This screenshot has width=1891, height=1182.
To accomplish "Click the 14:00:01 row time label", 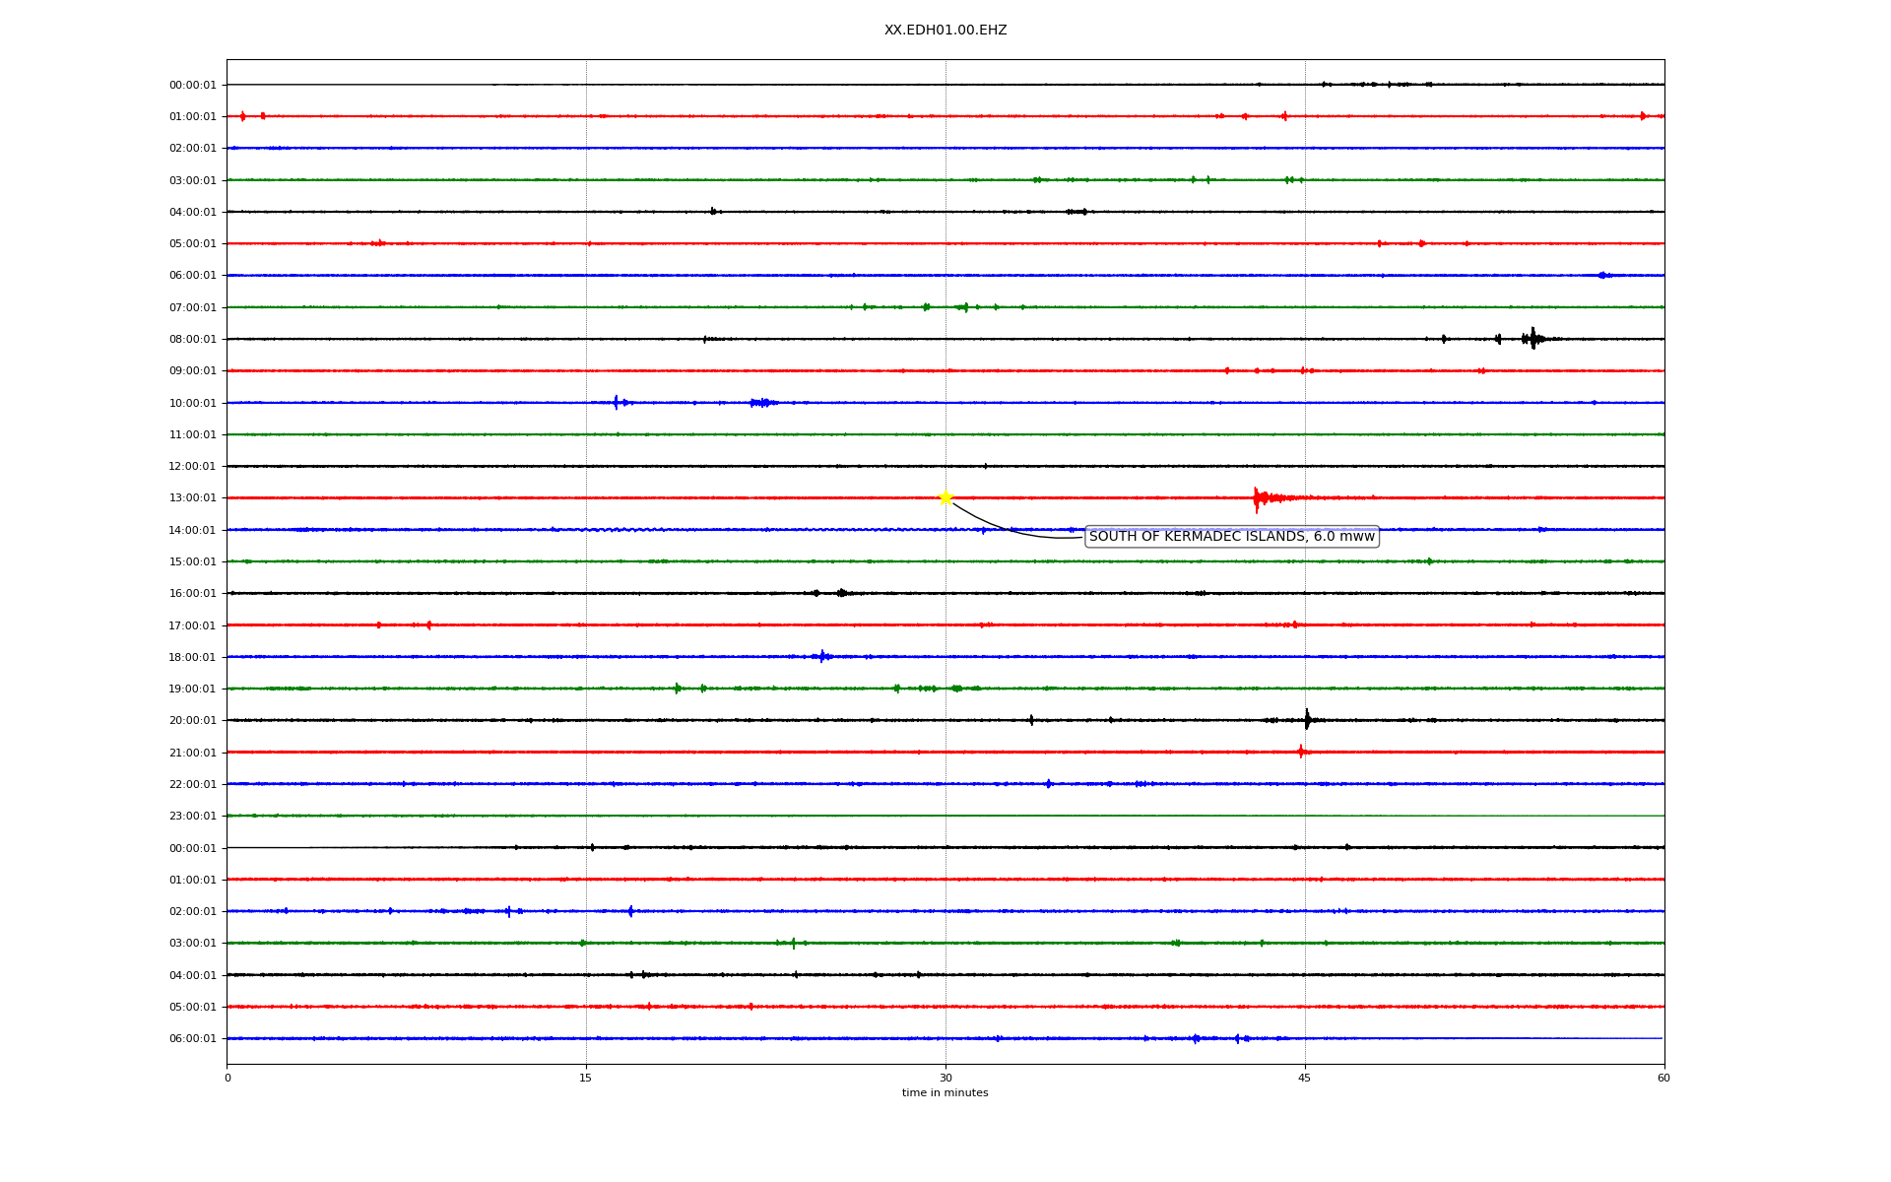I will (x=192, y=531).
